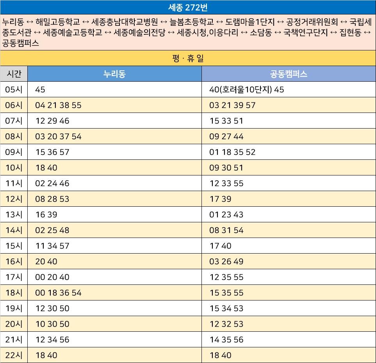
Task: Select the 12 32 53 cell
Action: click(289, 324)
